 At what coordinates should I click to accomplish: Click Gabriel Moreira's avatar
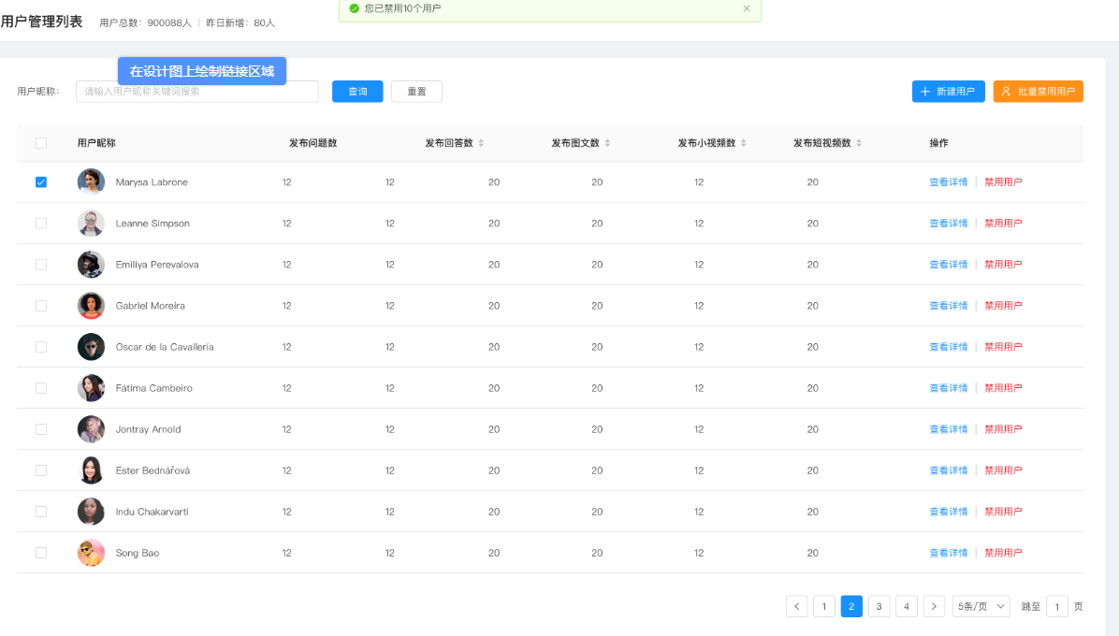pos(91,306)
